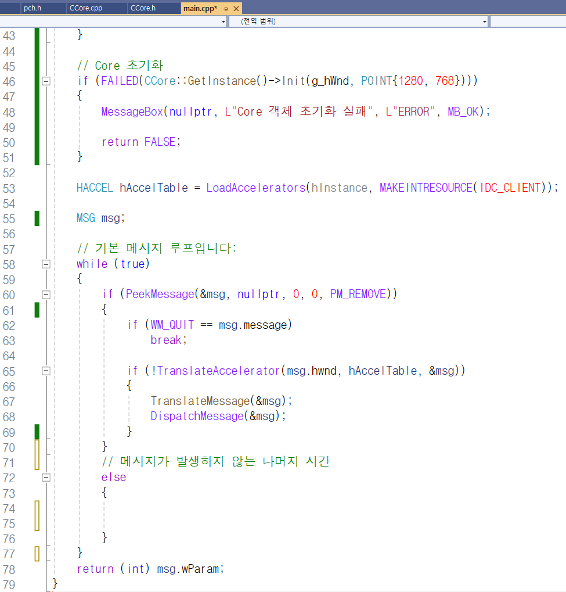Viewport: 566px width, 592px height.
Task: Click "return (int) msg.wParam;" line
Action: tap(150, 569)
